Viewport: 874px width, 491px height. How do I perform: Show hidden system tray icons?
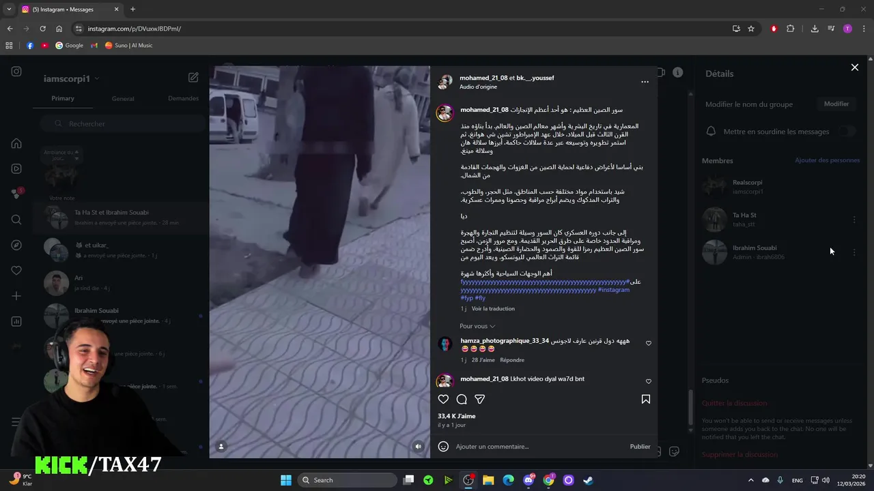(x=750, y=480)
